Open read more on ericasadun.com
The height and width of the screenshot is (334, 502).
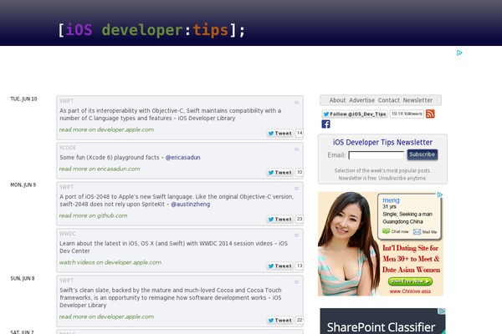pos(100,169)
